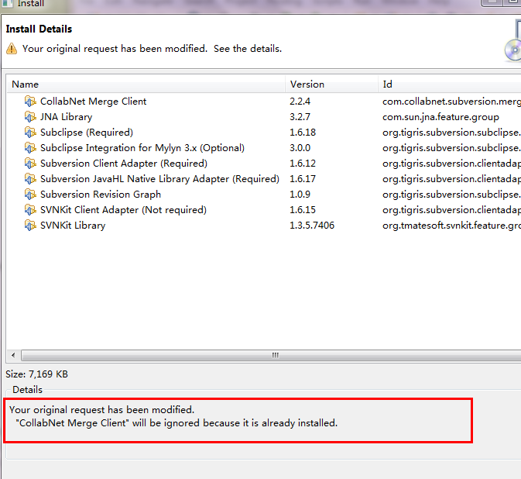Click the Size: 7,169 KB label
Screen dimensions: 521x479
click(36, 374)
